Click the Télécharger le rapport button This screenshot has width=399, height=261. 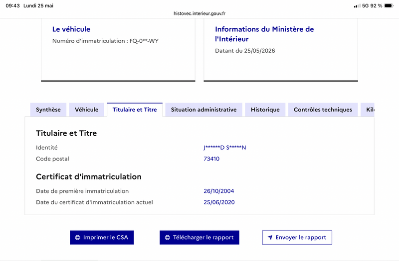[x=199, y=238]
